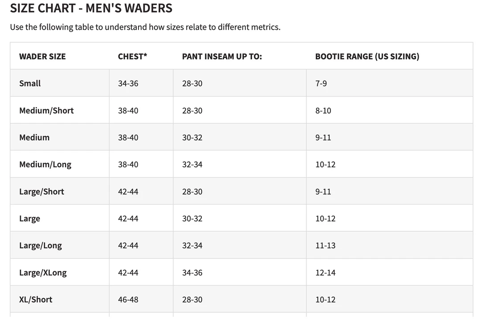Click the CHEST* column header

132,57
